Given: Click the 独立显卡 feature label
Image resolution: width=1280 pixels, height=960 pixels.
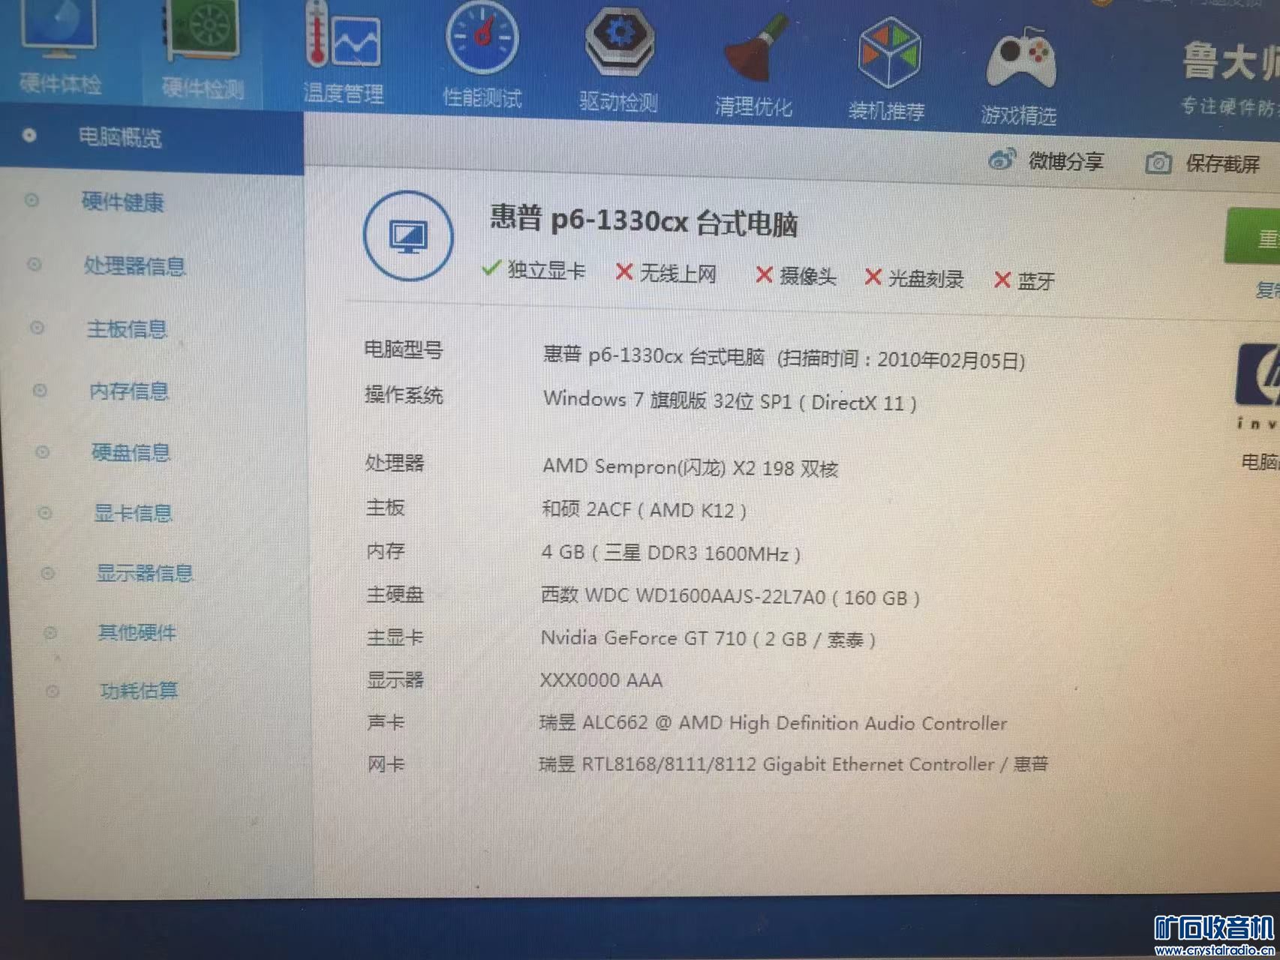Looking at the screenshot, I should (546, 270).
